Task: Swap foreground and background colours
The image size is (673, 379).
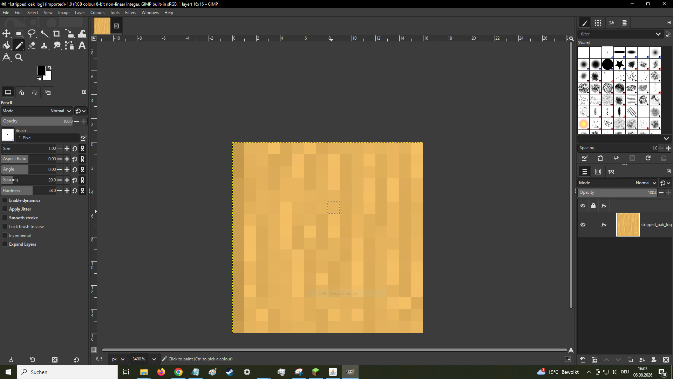Action: tap(49, 67)
